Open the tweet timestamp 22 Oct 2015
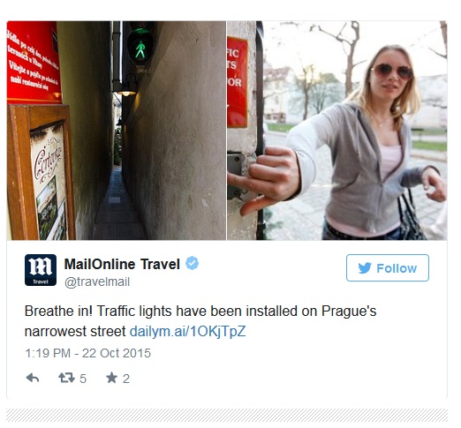 point(88,353)
